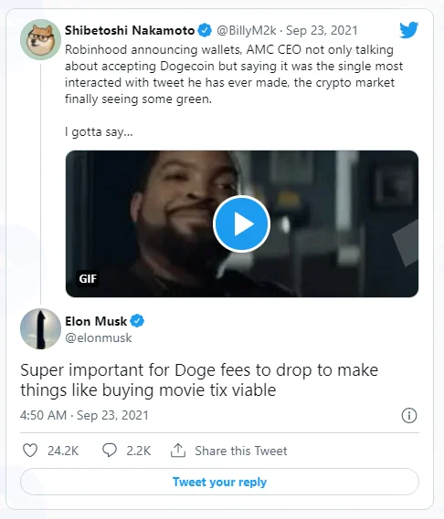This screenshot has height=519, width=444.
Task: Like the tweet via heart icon
Action: click(x=30, y=451)
